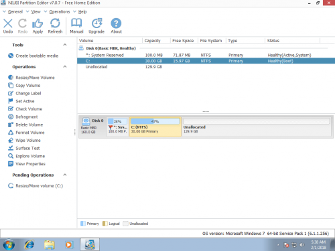Screen dimensions: 335x251
Task: Click the Unallocated legend color swatch
Action: point(125,224)
